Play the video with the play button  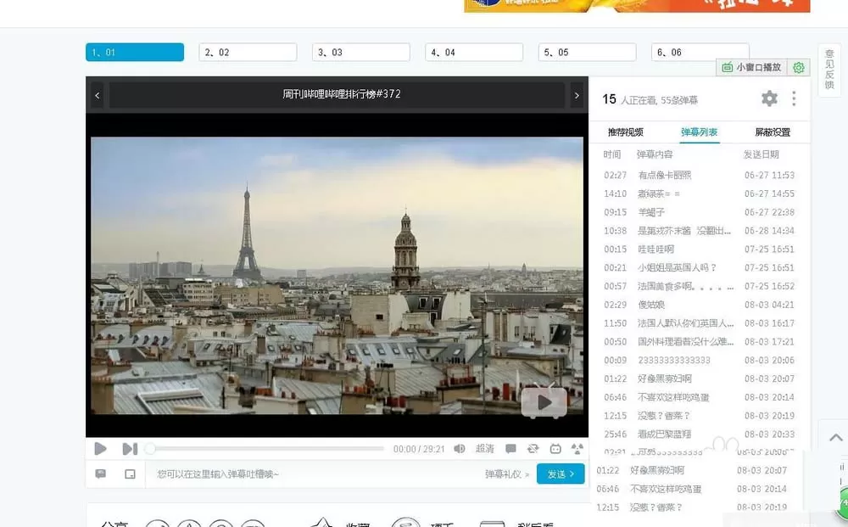point(100,449)
